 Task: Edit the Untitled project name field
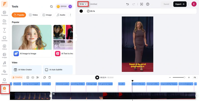pyautogui.click(x=94, y=4)
